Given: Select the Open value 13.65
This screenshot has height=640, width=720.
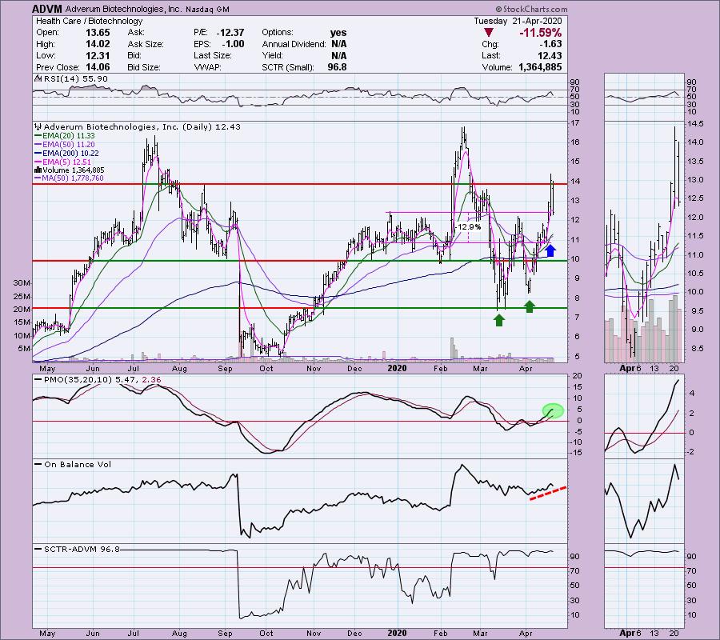Looking at the screenshot, I should (98, 33).
